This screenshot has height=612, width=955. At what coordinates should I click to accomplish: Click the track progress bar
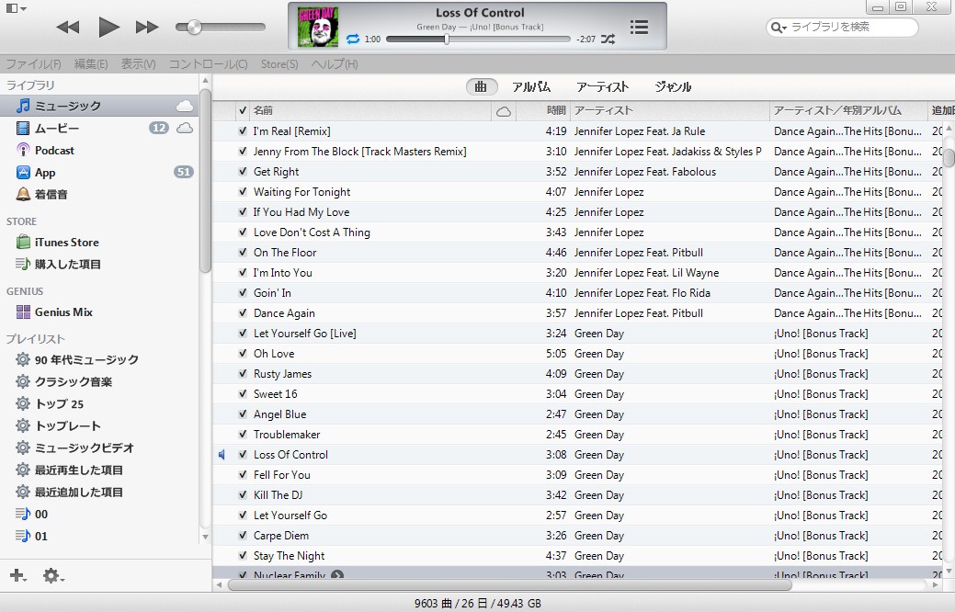pyautogui.click(x=478, y=39)
